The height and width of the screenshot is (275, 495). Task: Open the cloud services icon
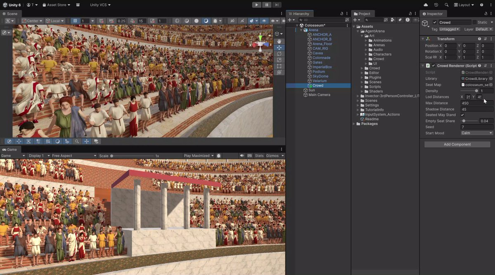(x=426, y=5)
